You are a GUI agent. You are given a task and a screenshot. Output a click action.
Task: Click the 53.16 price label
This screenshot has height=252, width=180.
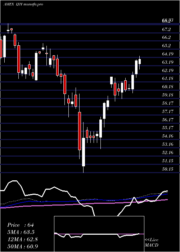pyautogui.click(x=168, y=144)
